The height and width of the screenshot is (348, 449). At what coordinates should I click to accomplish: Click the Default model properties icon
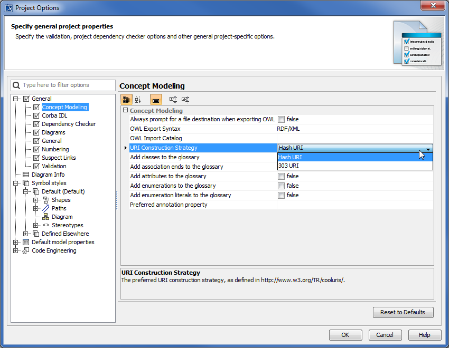click(x=26, y=243)
